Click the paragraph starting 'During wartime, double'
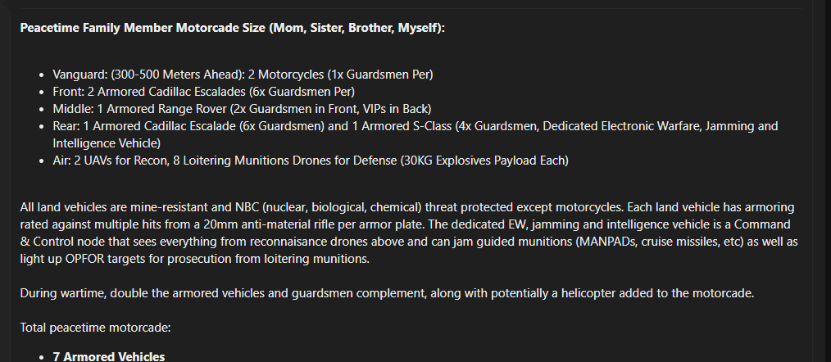This screenshot has width=831, height=362. [x=387, y=293]
